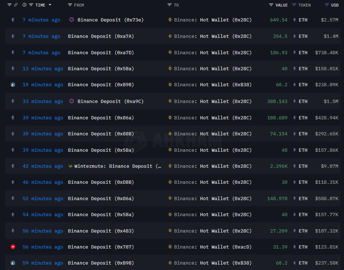Open sender Binance Deposit (0x88B)
344x270 pixels.
click(x=101, y=134)
